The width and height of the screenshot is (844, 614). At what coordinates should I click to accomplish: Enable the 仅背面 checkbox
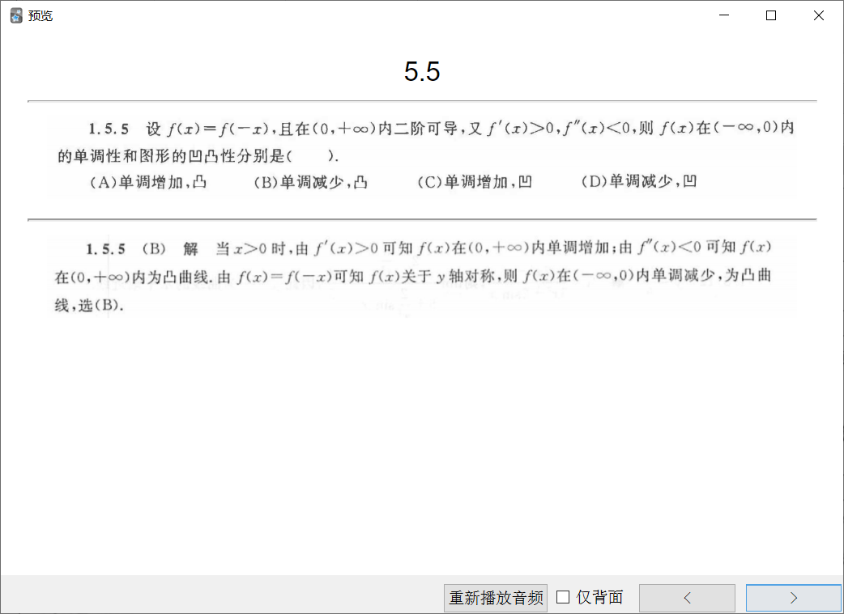(563, 597)
